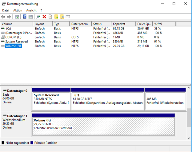Click the blue help question mark icon

coord(25,17)
